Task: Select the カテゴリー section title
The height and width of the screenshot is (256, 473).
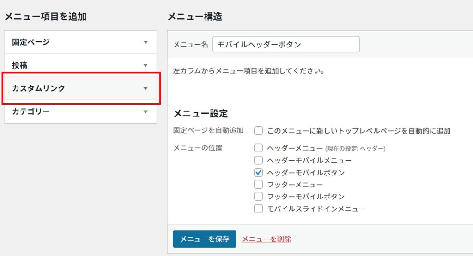Action: [x=31, y=111]
